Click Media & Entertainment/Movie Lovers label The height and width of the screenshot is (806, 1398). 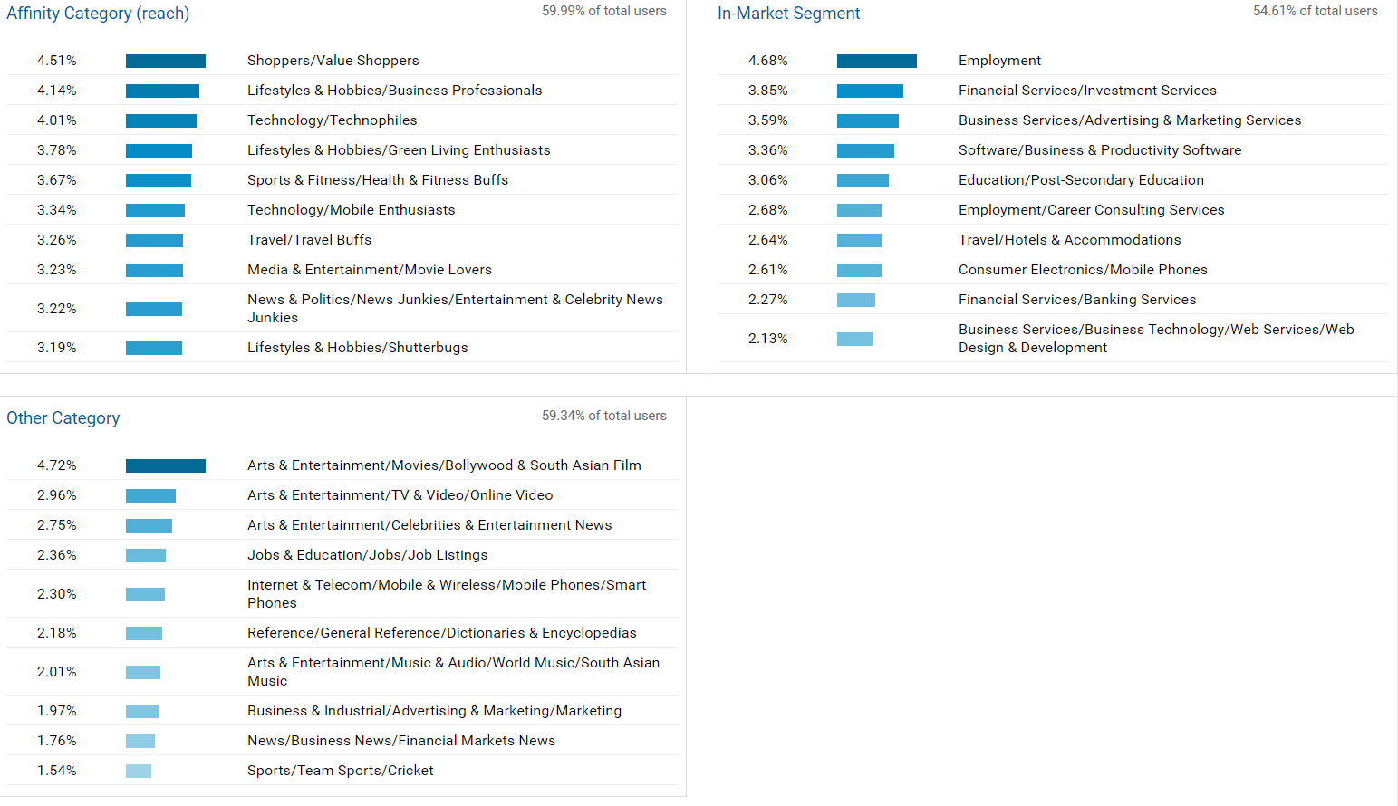point(370,270)
